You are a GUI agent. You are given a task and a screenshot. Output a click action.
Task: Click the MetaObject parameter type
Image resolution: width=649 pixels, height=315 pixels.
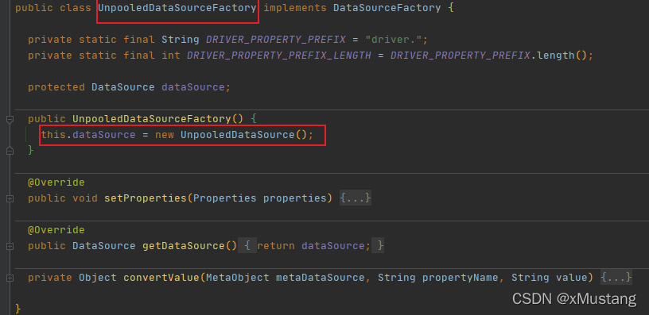[x=238, y=278]
